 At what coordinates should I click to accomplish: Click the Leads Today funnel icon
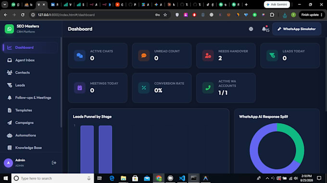tap(272, 56)
